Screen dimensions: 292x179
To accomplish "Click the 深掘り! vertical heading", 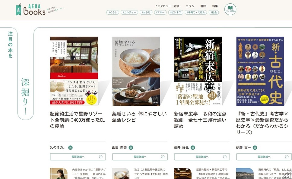I will 25,96.
